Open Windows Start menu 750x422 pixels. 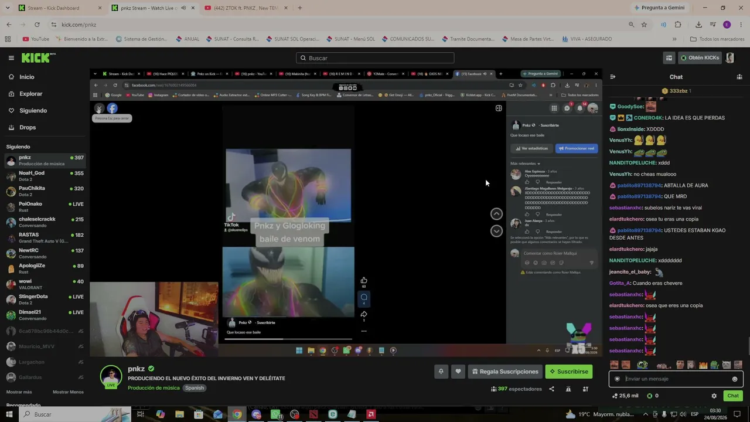(9, 414)
